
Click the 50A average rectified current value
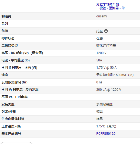pyautogui.click(x=99, y=60)
